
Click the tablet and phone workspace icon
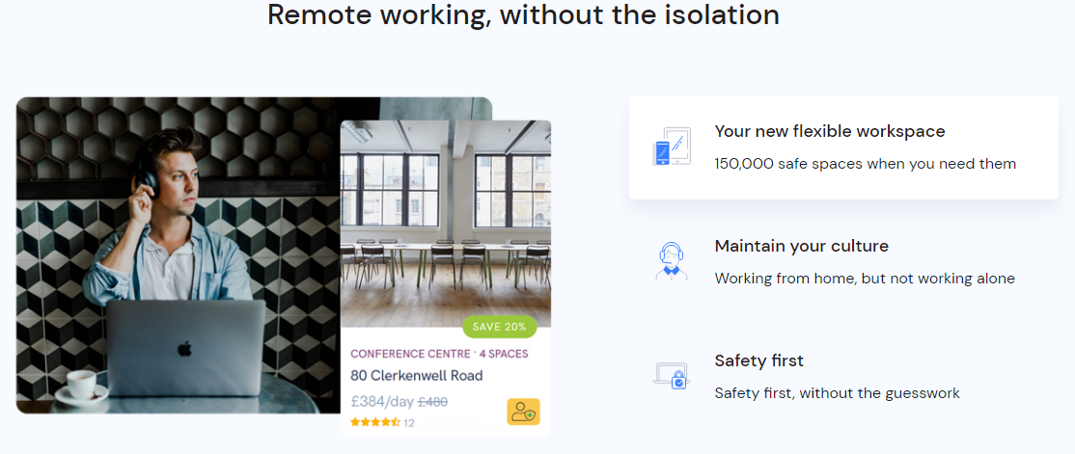(x=672, y=147)
